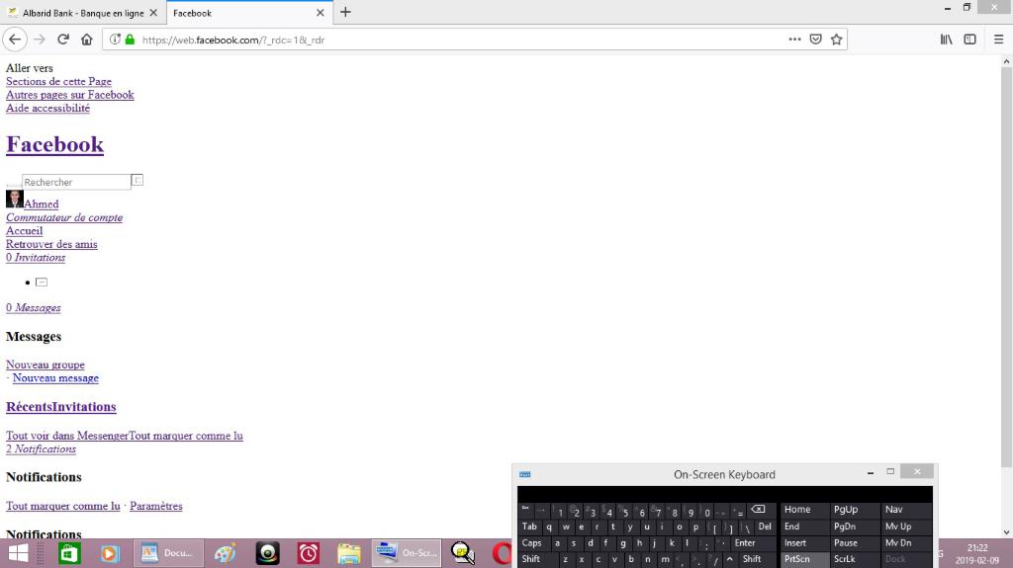Open page actions three-dot menu
Viewport: 1013px width, 568px height.
(794, 40)
